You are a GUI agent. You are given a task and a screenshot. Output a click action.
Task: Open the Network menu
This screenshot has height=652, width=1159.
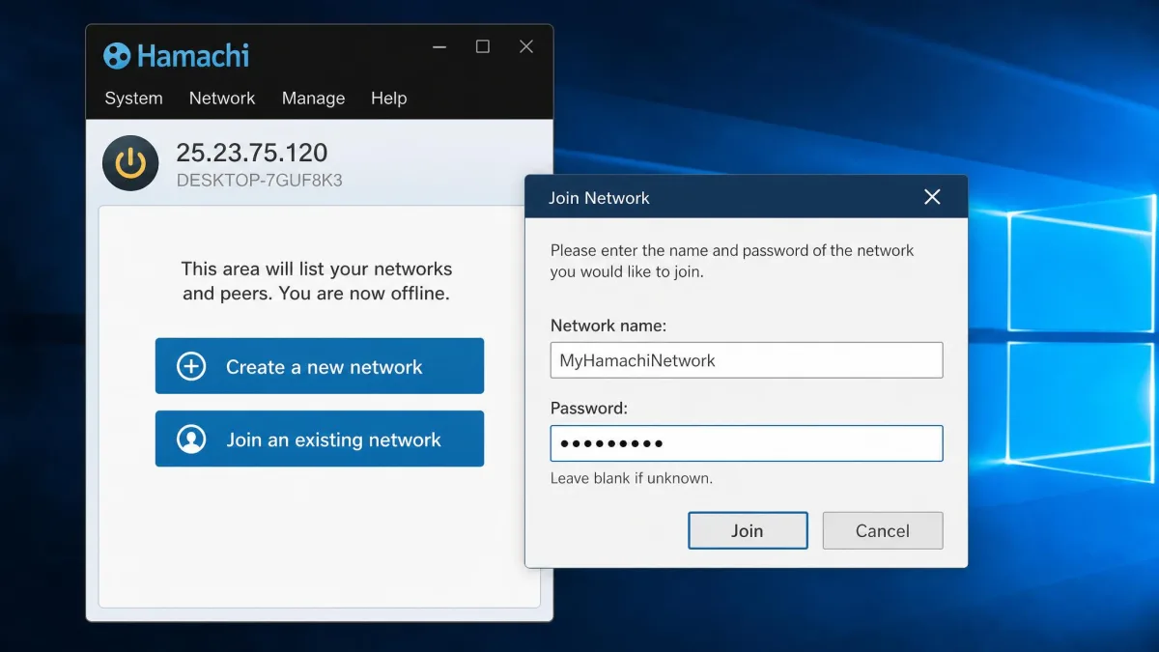coord(222,99)
